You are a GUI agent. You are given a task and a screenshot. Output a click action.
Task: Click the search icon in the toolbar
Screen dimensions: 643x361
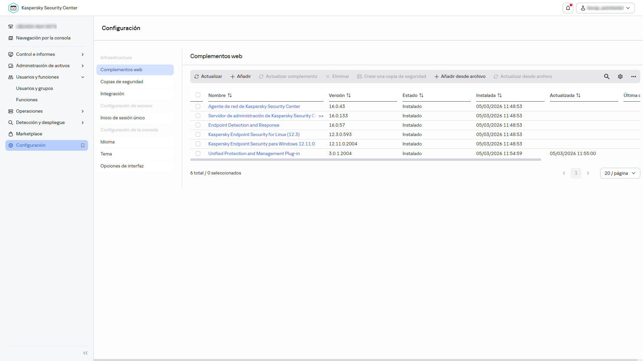607,76
